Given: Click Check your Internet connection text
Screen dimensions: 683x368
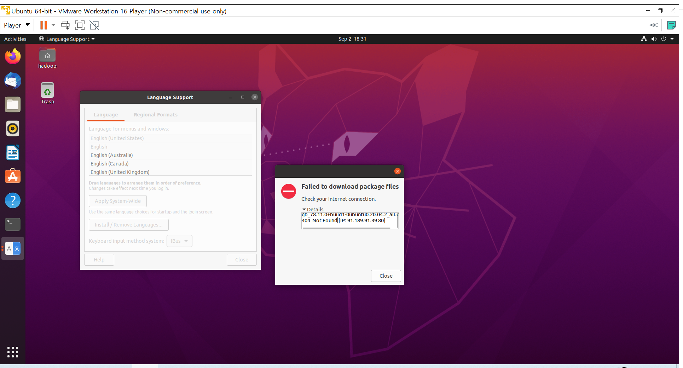Looking at the screenshot, I should click(x=338, y=199).
